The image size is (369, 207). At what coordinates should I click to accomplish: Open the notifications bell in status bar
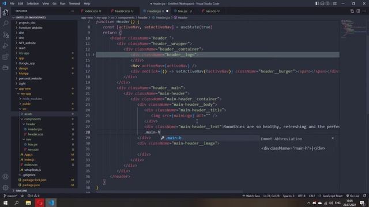(364, 195)
